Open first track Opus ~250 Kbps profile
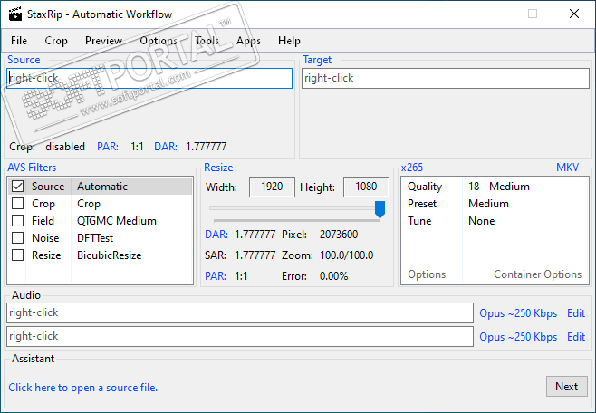Screen dimensions: 596x413 click(518, 313)
